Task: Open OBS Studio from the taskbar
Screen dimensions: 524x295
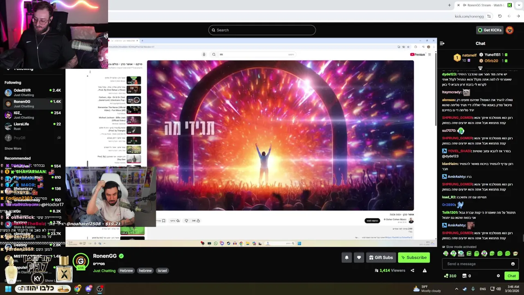Action: tap(99, 289)
